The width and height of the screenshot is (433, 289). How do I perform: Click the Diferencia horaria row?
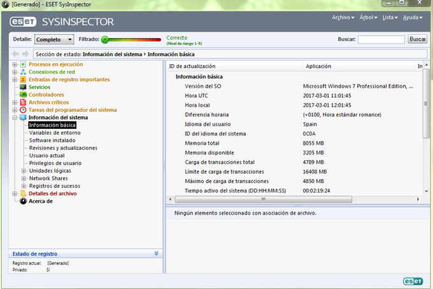pyautogui.click(x=294, y=114)
